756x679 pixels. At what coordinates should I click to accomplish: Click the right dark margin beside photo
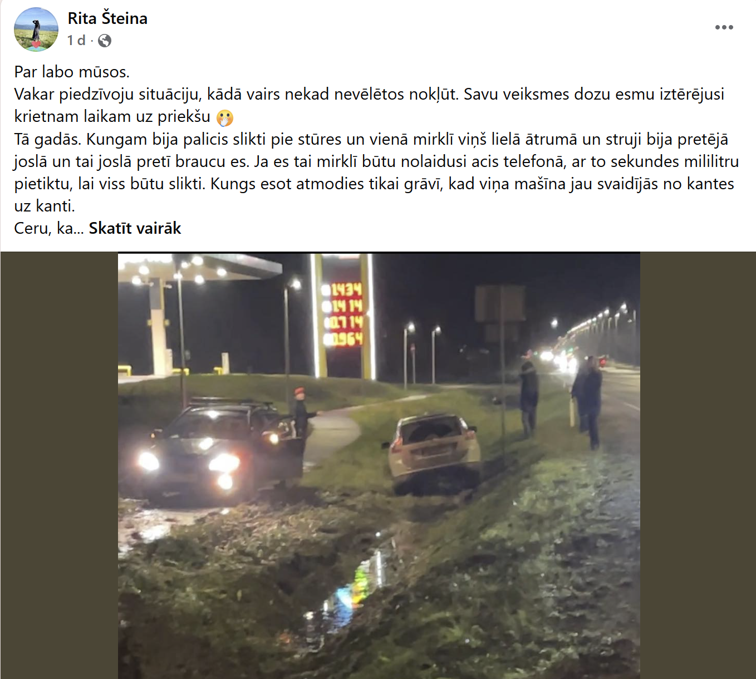698,466
